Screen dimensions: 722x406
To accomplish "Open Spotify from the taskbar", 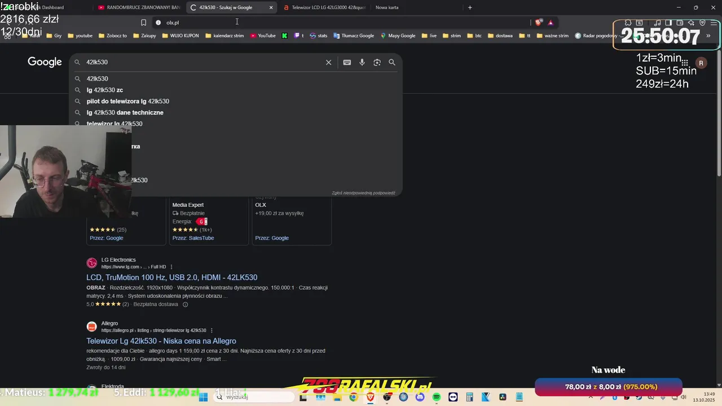I will [x=437, y=397].
